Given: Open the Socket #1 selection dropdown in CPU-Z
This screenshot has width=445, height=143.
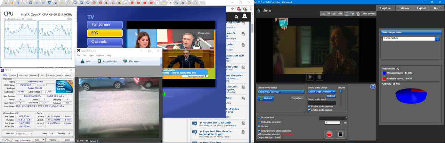Looking at the screenshot, I should (24, 134).
